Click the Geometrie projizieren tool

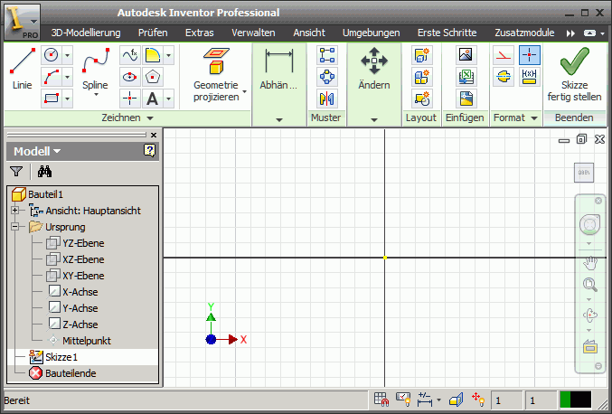pyautogui.click(x=215, y=74)
